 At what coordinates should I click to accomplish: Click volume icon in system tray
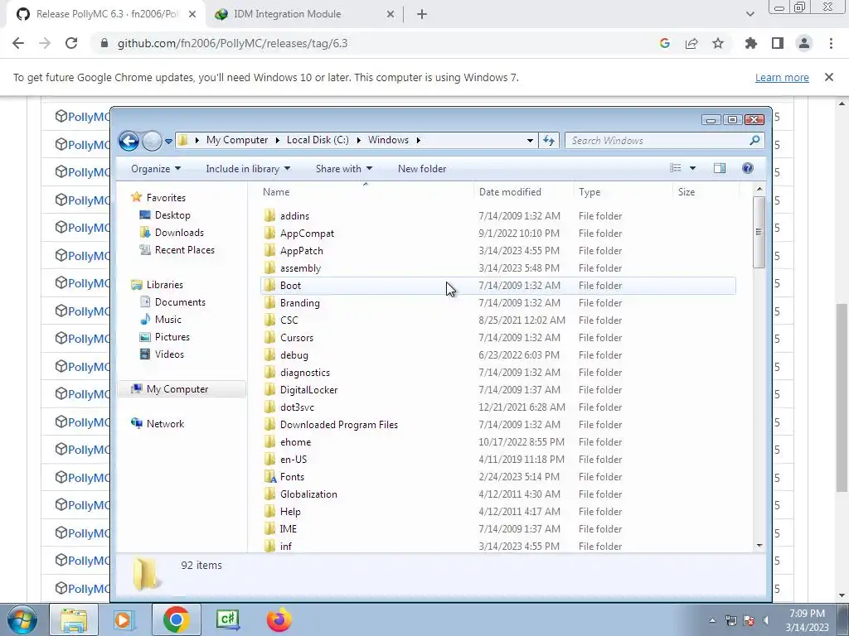click(765, 620)
